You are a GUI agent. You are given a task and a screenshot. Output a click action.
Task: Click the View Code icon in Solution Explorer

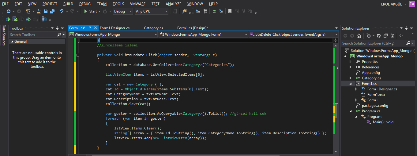[401, 36]
